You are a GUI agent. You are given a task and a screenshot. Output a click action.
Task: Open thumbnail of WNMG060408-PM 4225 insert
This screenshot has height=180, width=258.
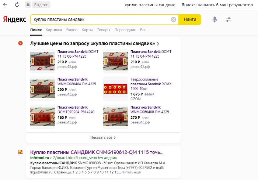(115, 117)
